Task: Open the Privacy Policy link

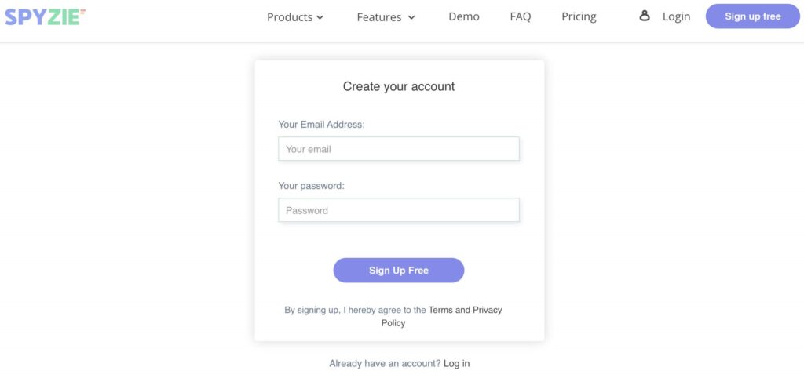Action: (x=442, y=317)
